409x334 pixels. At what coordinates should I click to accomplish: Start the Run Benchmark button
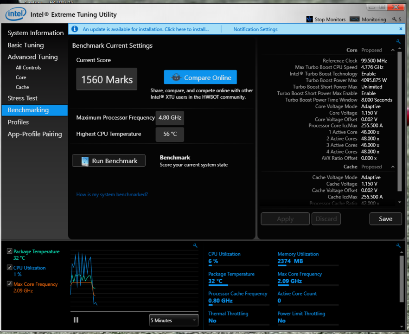point(109,161)
